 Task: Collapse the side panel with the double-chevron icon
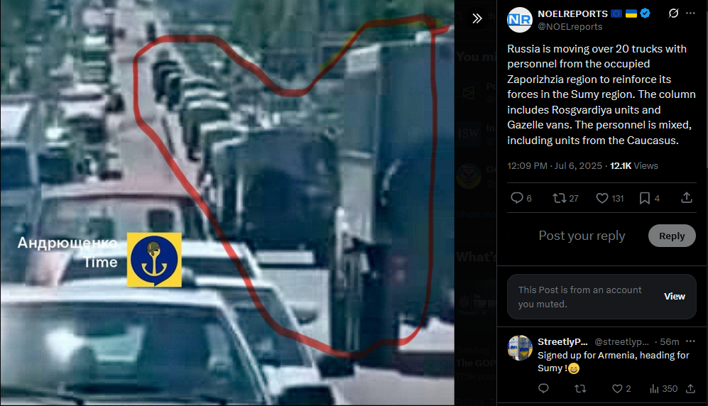[476, 18]
